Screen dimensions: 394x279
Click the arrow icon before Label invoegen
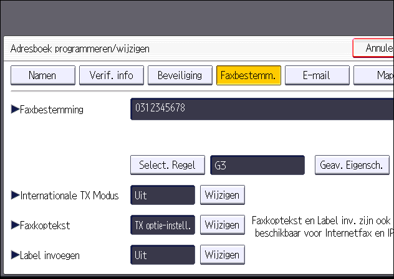[16, 255]
